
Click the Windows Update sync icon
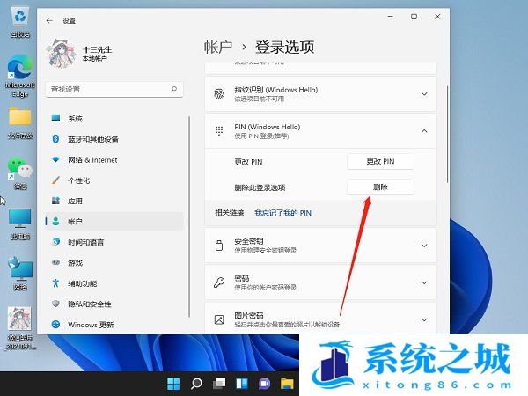(56, 324)
